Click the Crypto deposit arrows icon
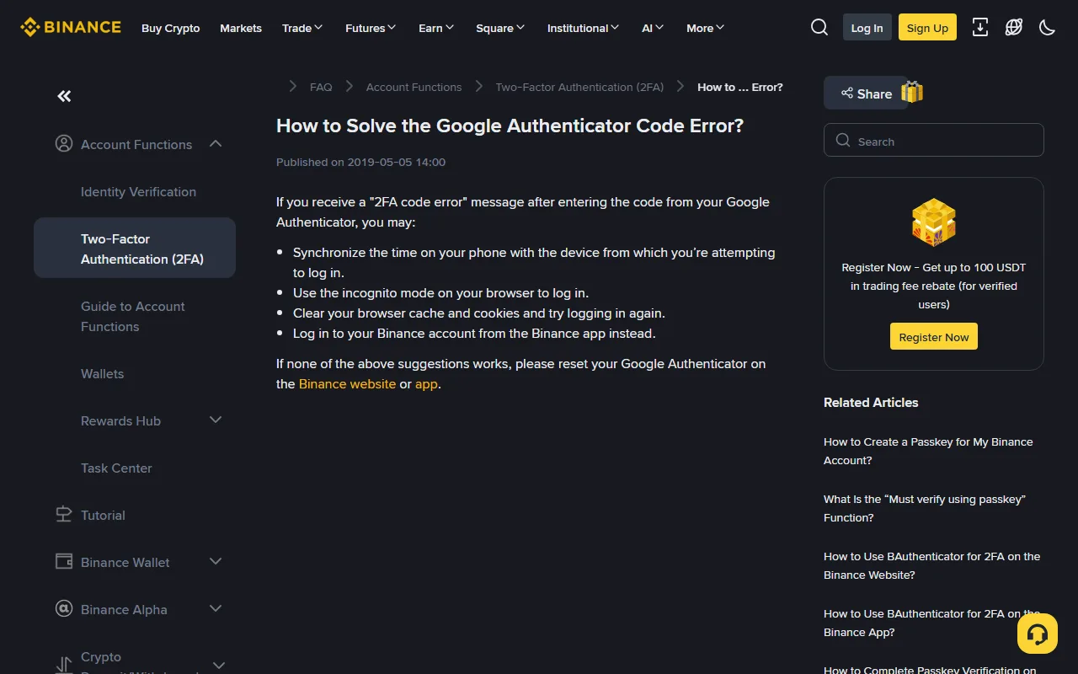Image resolution: width=1078 pixels, height=674 pixels. pyautogui.click(x=64, y=666)
